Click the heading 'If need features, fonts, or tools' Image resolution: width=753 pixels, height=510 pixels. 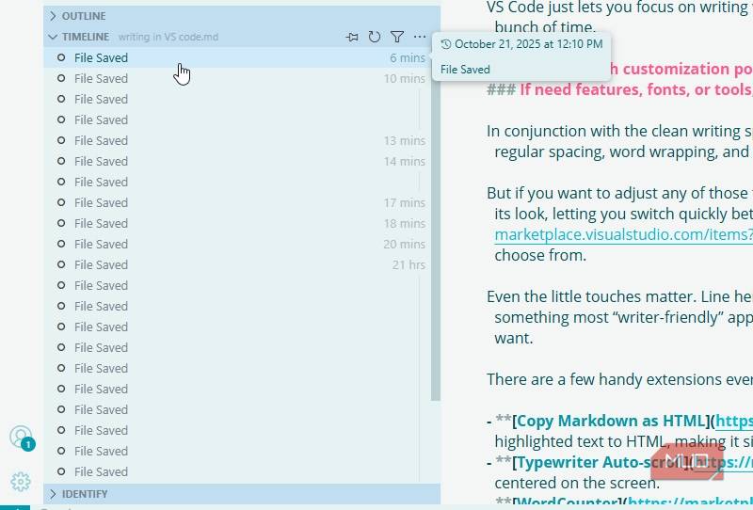point(636,89)
